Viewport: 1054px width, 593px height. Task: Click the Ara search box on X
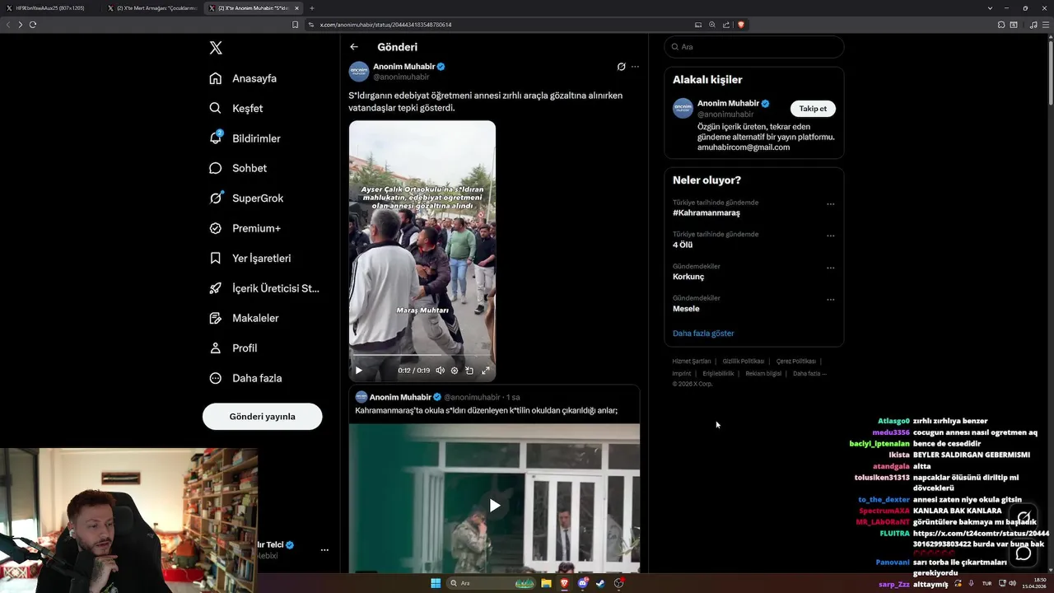753,47
